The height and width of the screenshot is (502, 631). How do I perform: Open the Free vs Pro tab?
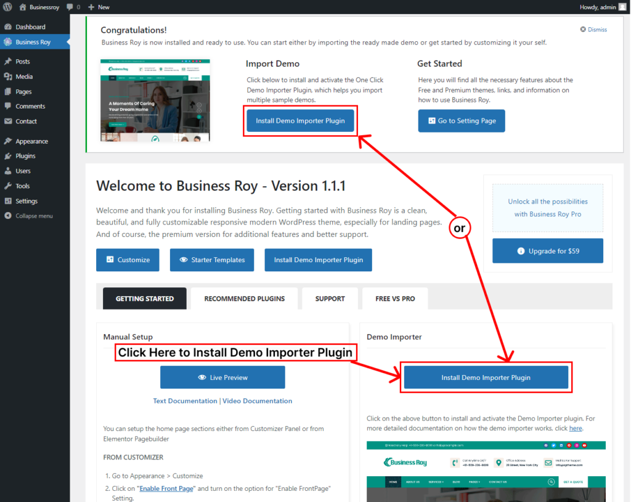[395, 298]
